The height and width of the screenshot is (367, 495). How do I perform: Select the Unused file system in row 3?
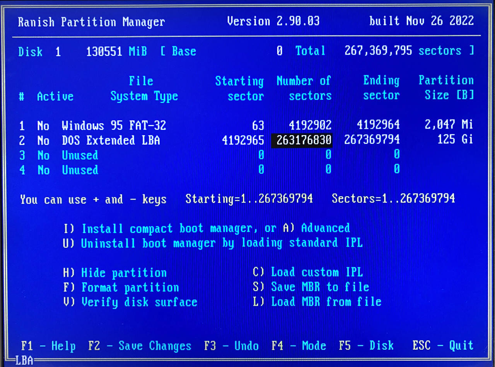[80, 155]
